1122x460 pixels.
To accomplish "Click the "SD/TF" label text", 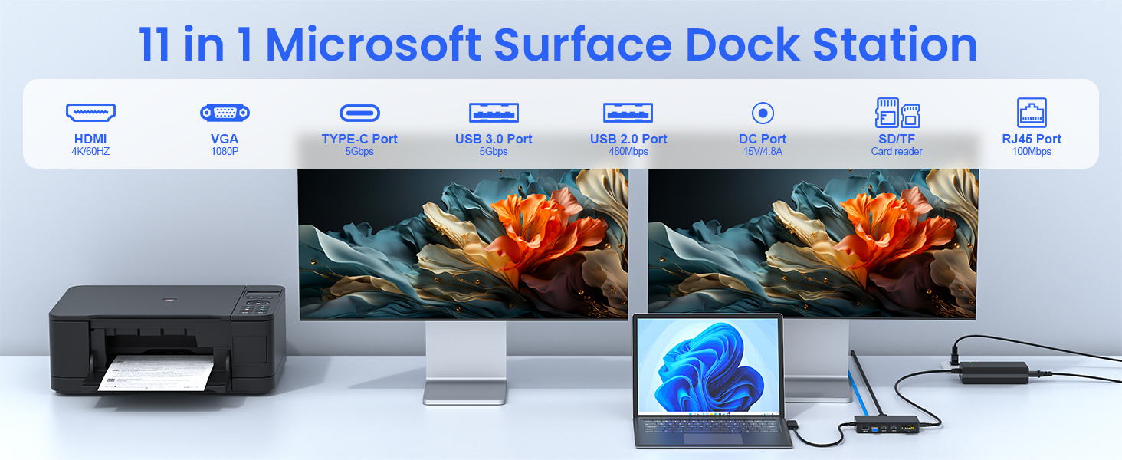I will (x=897, y=140).
